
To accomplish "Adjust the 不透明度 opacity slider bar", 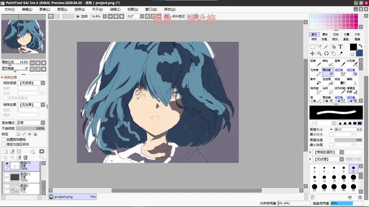I will (x=30, y=128).
